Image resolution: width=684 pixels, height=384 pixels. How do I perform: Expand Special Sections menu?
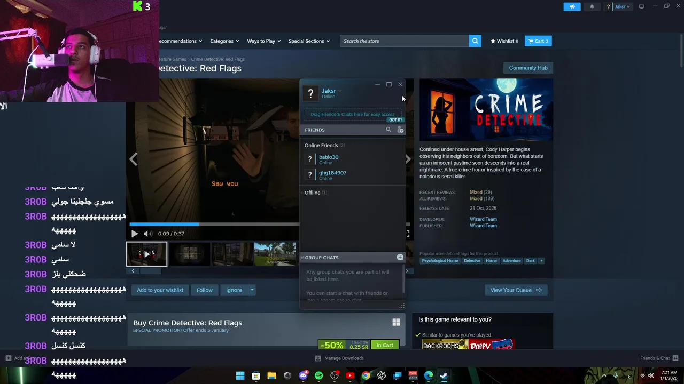click(309, 41)
